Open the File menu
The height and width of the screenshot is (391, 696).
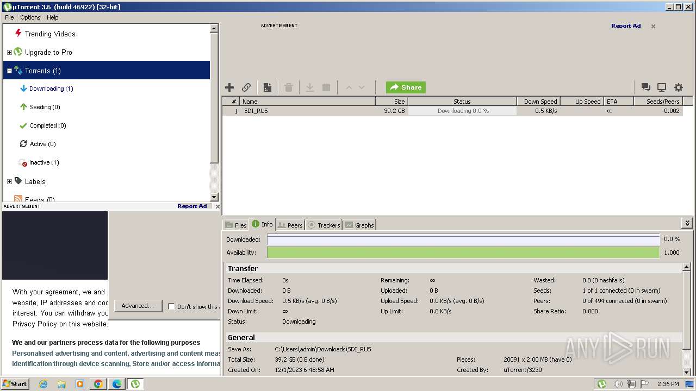coord(9,17)
